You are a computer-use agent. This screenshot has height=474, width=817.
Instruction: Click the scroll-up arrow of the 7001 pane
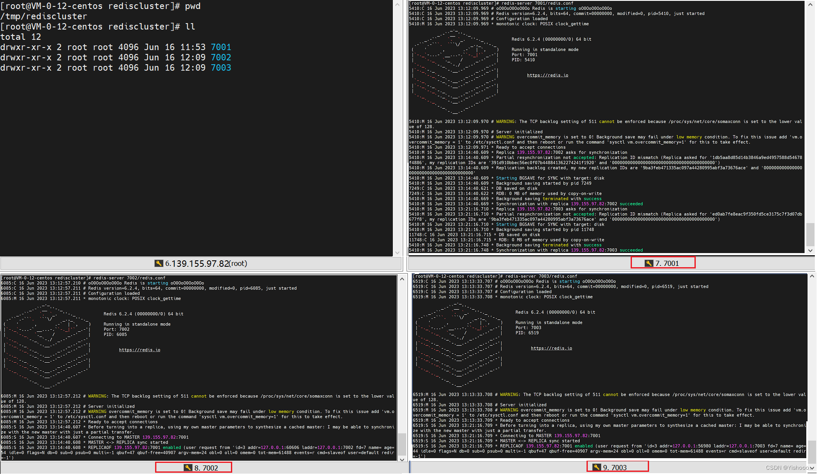[x=810, y=5]
